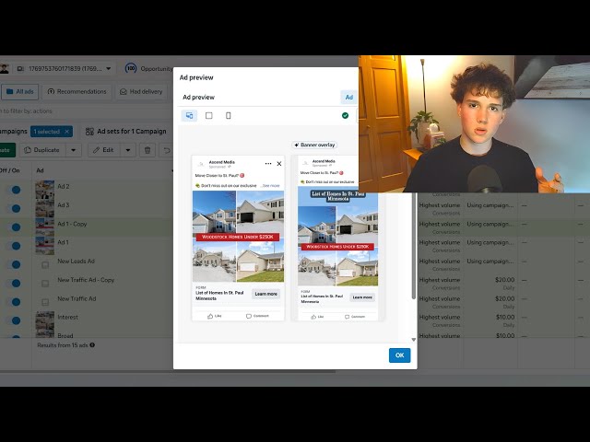Screen dimensions: 590x442
Task: Select the New Traffic Ad - Copy name
Action: (x=86, y=280)
